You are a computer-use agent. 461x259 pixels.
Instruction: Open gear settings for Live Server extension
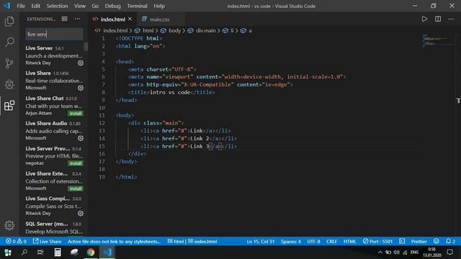coord(81,63)
